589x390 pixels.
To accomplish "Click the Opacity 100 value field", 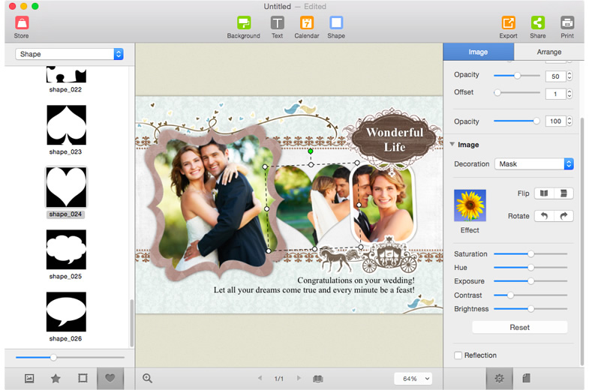I will [x=555, y=121].
